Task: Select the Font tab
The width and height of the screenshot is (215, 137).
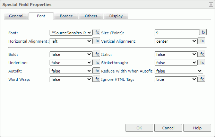Action: [x=41, y=16]
